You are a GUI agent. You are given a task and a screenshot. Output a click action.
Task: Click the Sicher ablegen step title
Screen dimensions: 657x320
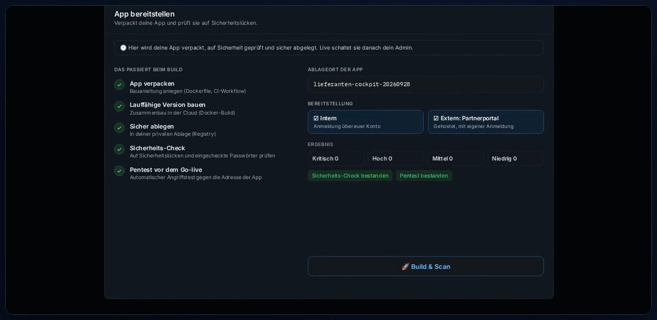coord(152,126)
